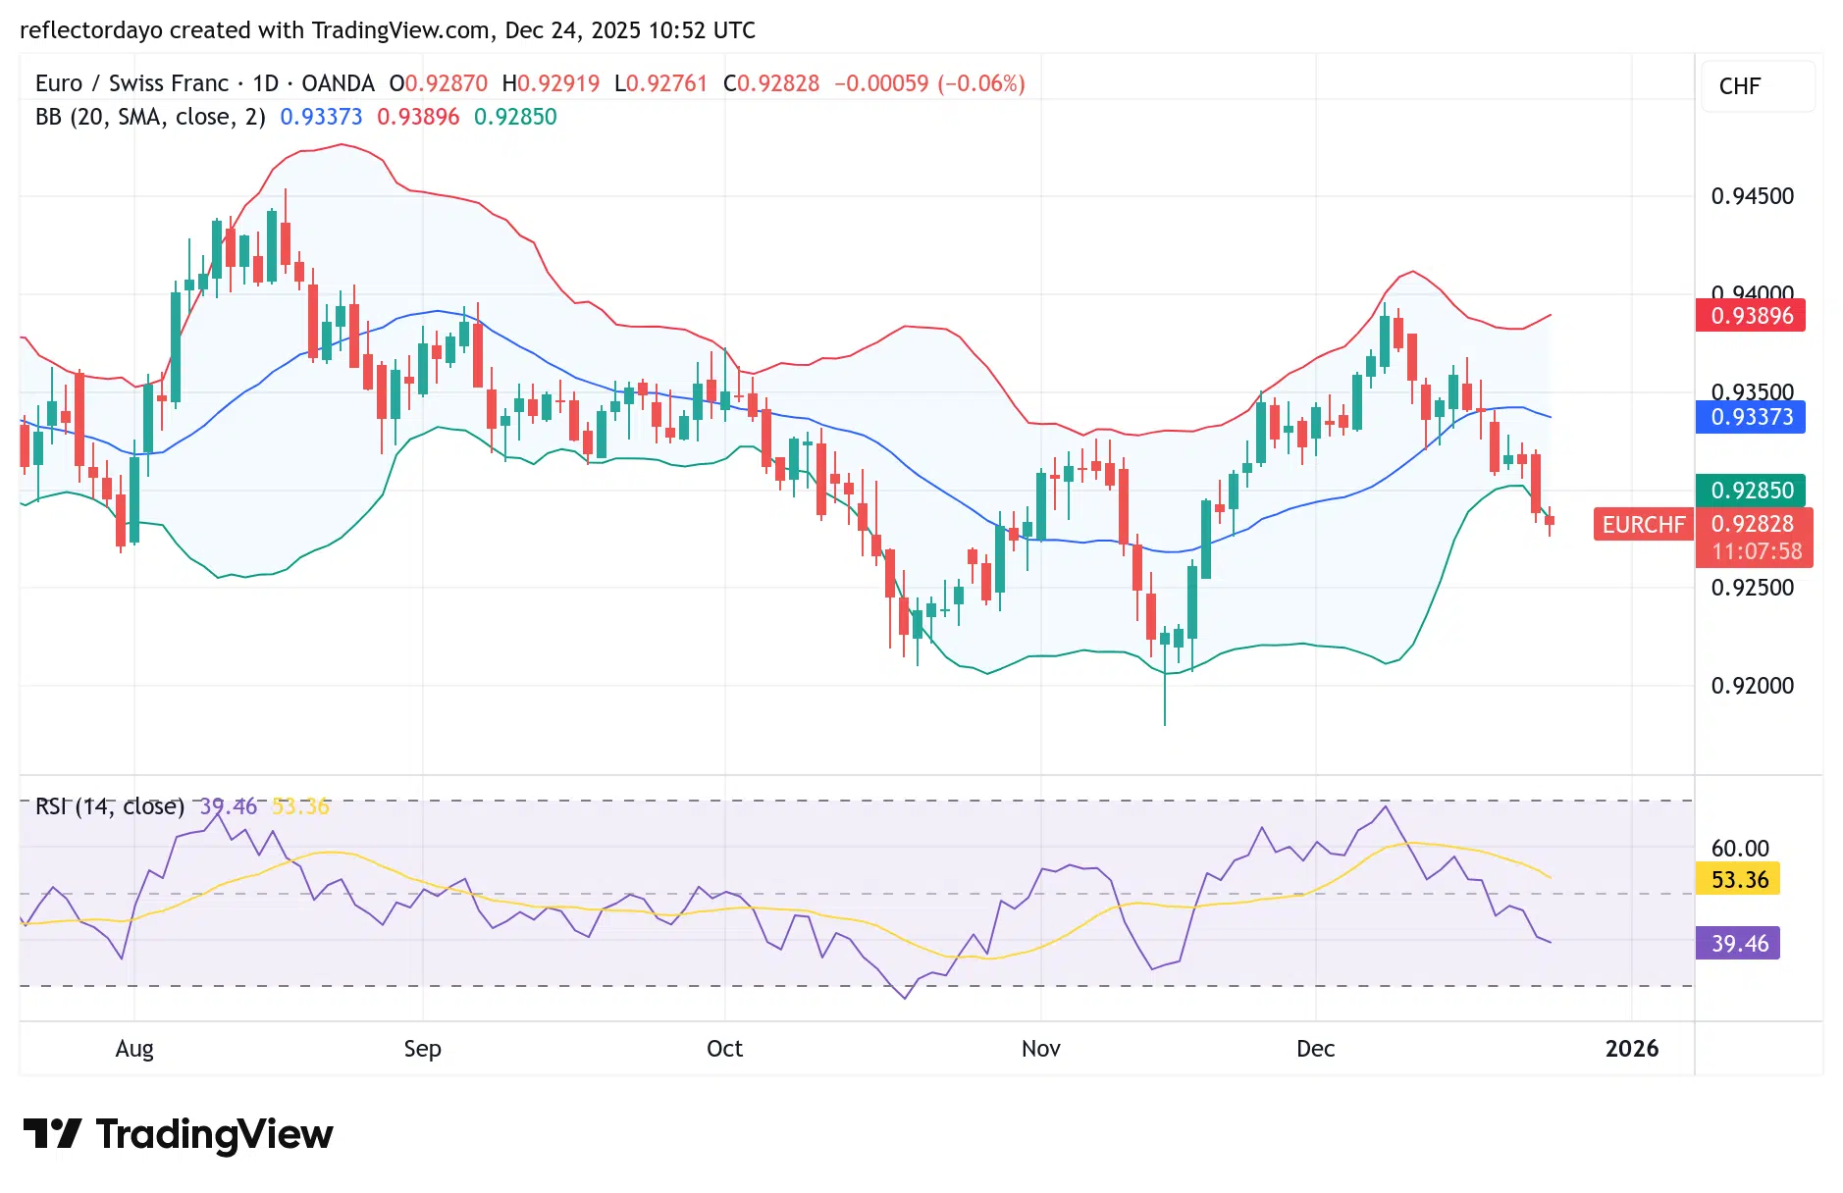
Task: Click the BB upper band value 0.93896 in legend
Action: click(x=418, y=117)
